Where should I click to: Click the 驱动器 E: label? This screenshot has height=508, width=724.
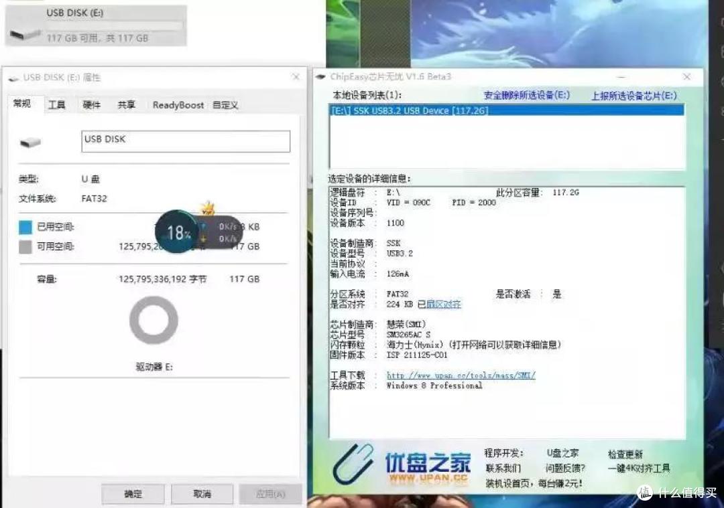pos(154,367)
